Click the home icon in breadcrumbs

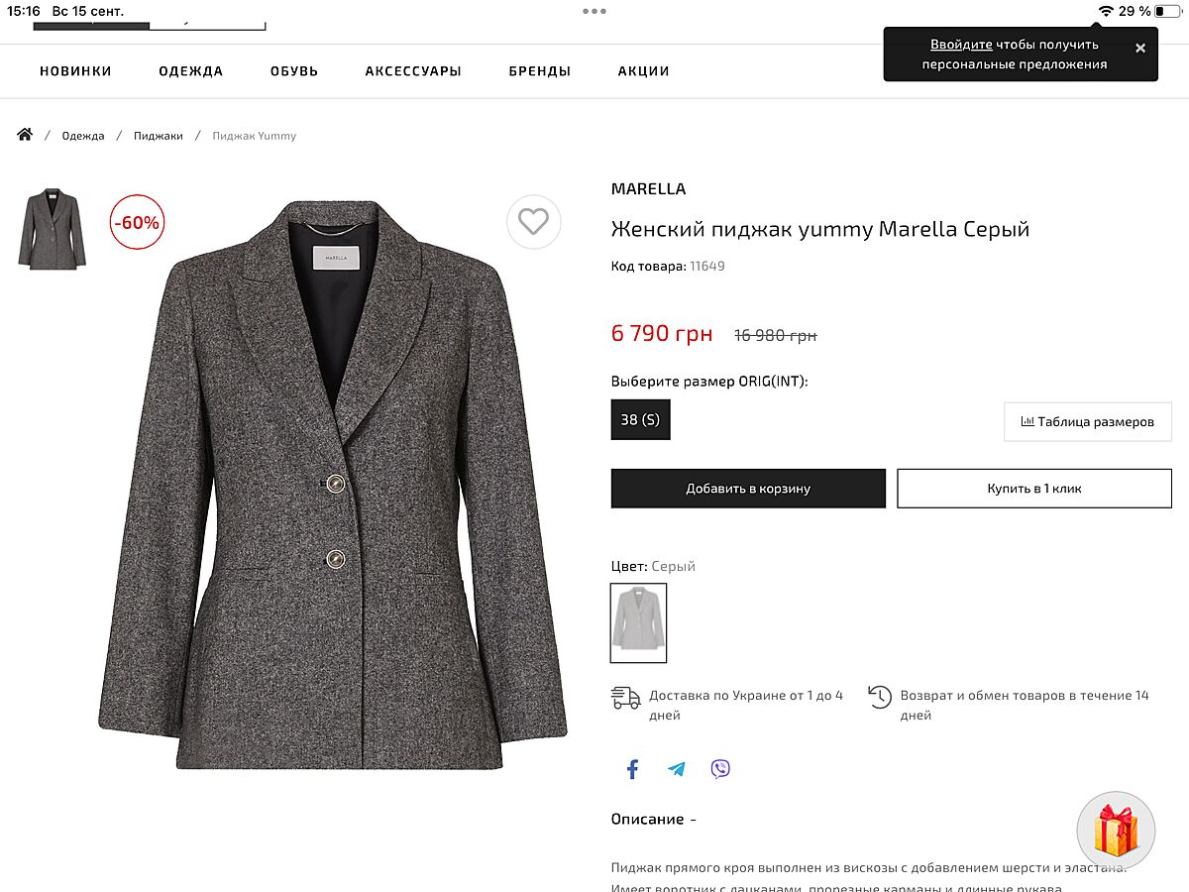25,135
